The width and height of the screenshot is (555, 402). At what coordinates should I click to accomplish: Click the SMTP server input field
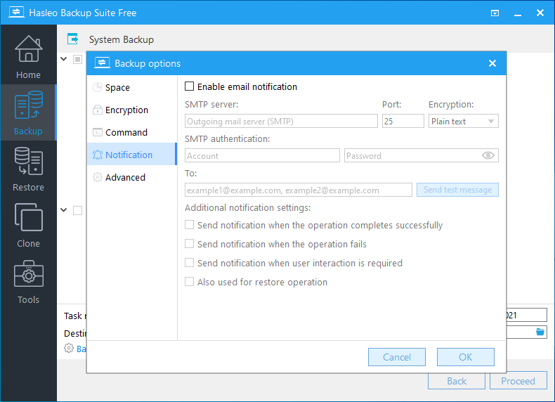click(281, 121)
